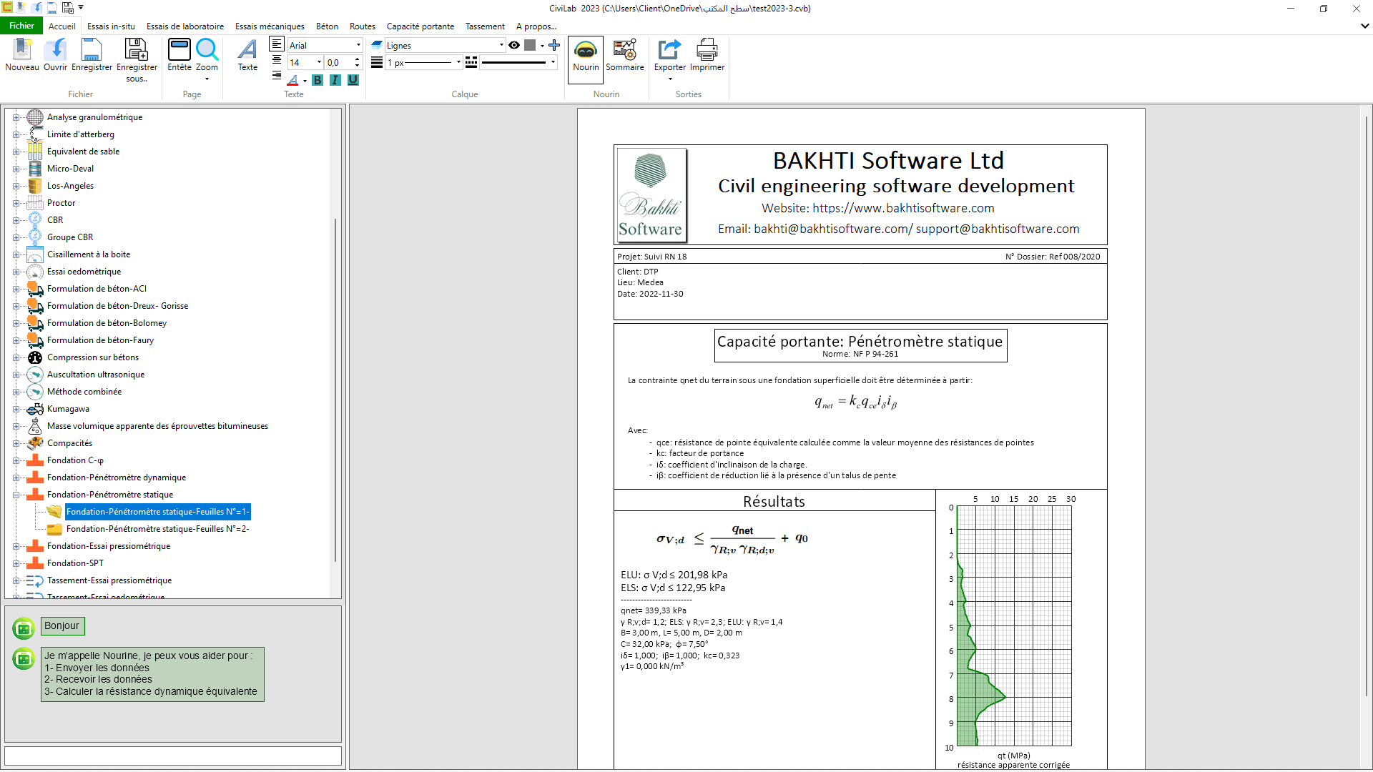
Task: Expand the Analyse granulométrique node
Action: tap(16, 117)
